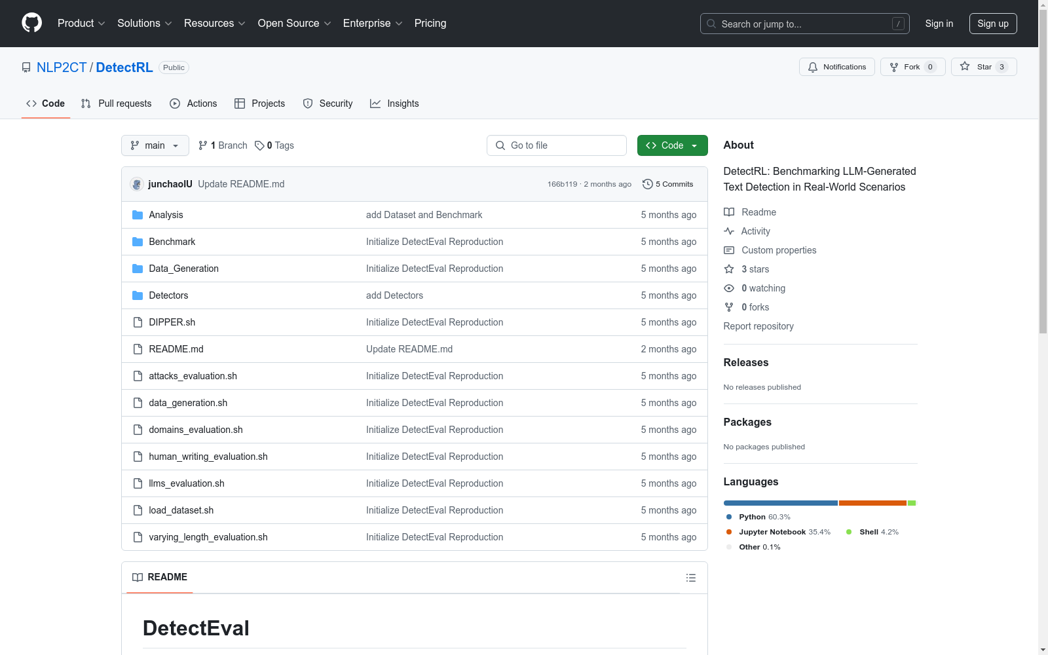
Task: Click the tag icon beside 0 Tags
Action: tap(259, 145)
